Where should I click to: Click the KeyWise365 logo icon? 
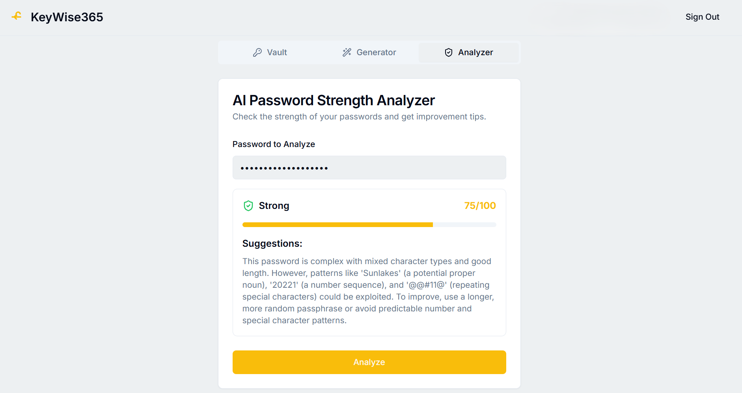[x=17, y=16]
